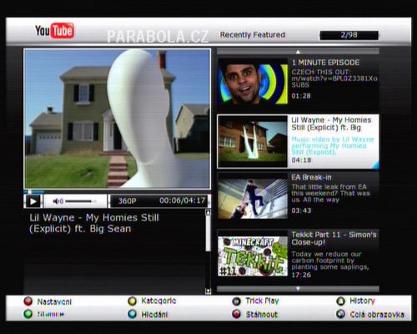Click the 04:18 duration on the selected video
Screen dimensions: 417x334
pyautogui.click(x=301, y=160)
